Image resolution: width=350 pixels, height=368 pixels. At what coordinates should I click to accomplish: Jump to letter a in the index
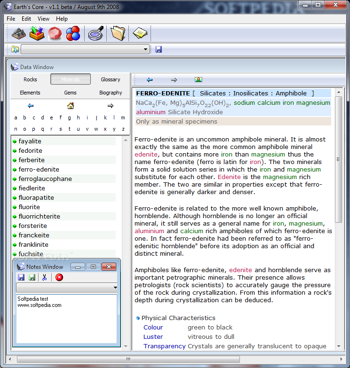pos(16,117)
